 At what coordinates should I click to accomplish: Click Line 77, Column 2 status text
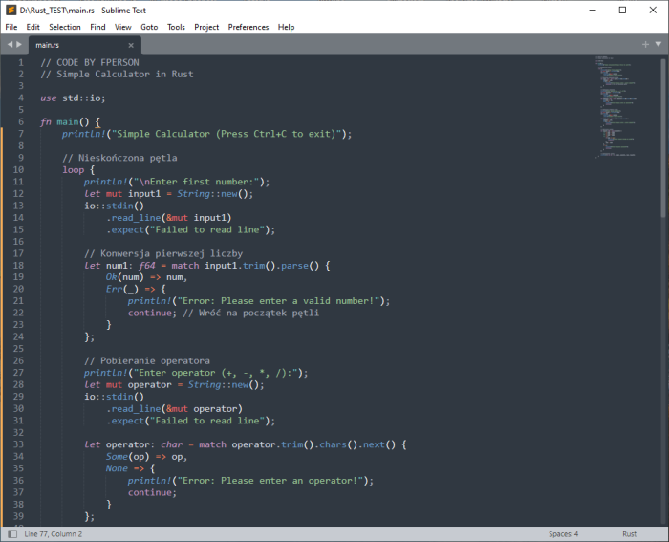54,533
